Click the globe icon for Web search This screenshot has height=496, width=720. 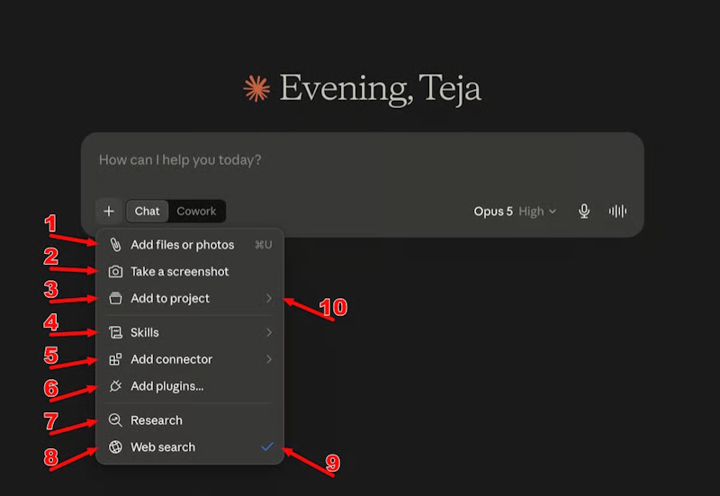[115, 446]
